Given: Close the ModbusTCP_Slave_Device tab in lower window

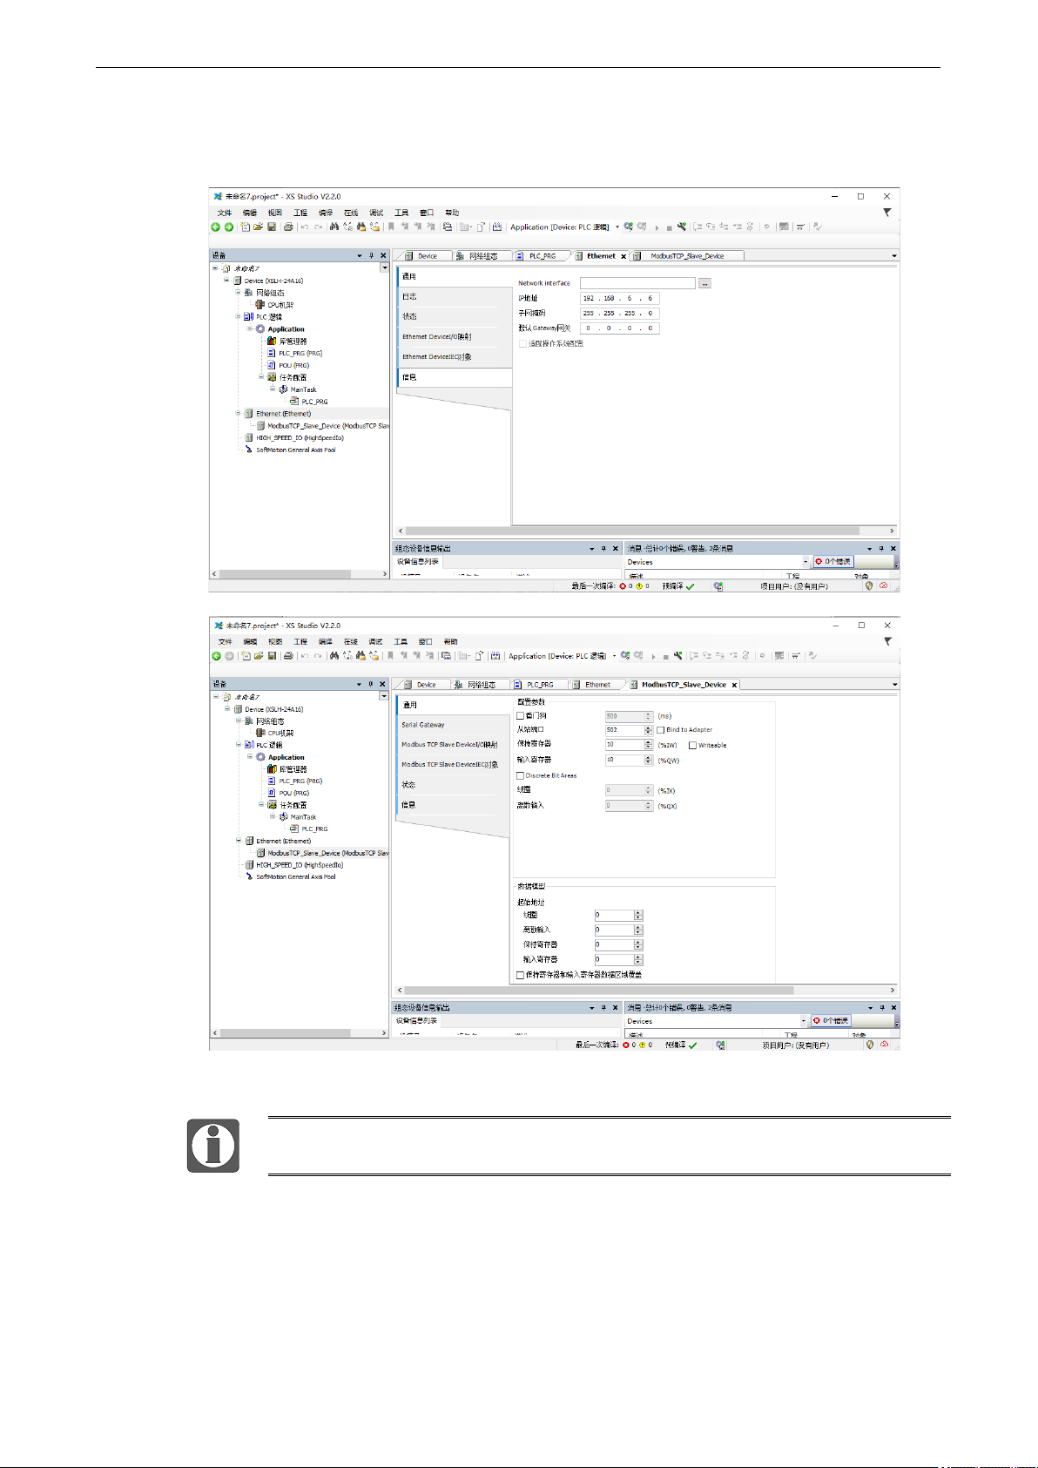Looking at the screenshot, I should [734, 685].
